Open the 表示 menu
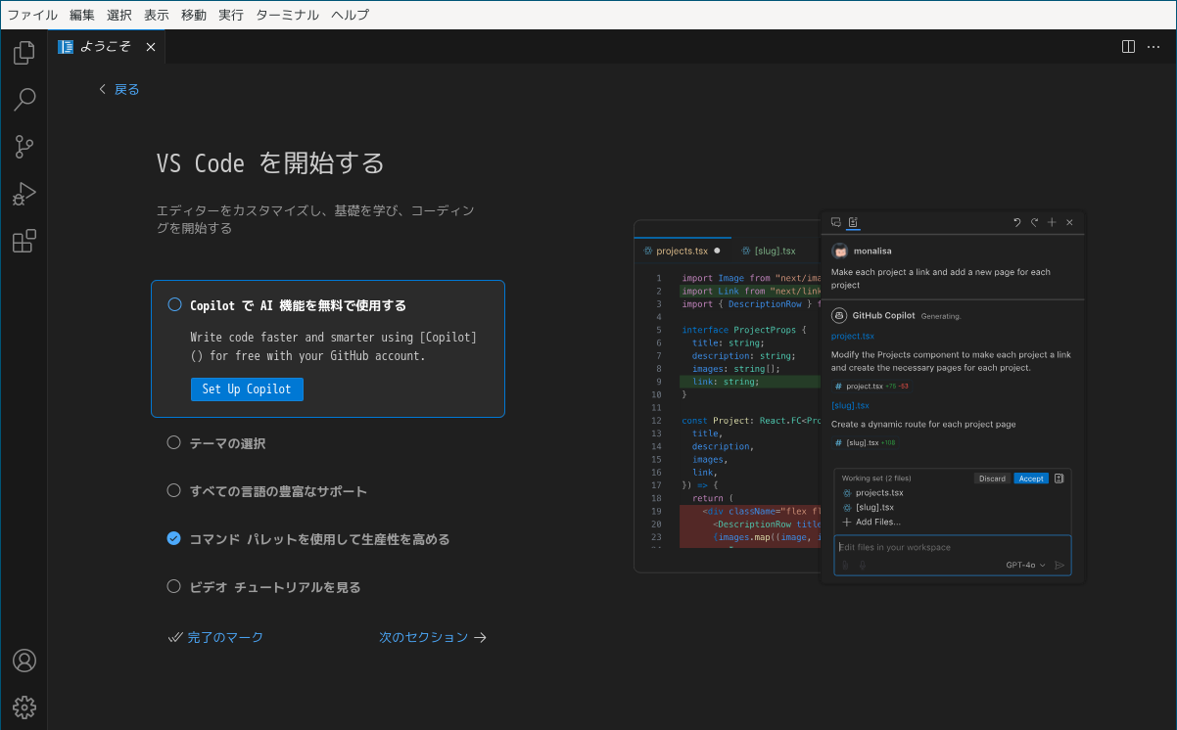Image resolution: width=1177 pixels, height=730 pixels. pos(157,15)
